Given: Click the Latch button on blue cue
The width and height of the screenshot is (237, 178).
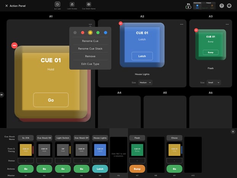Looking at the screenshot, I should coord(142,56).
